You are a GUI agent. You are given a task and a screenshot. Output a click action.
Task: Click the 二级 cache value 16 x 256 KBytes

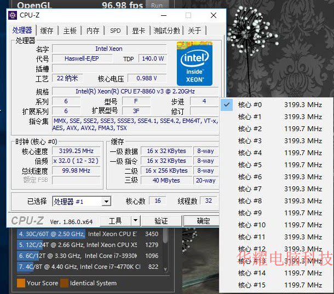[x=166, y=170]
